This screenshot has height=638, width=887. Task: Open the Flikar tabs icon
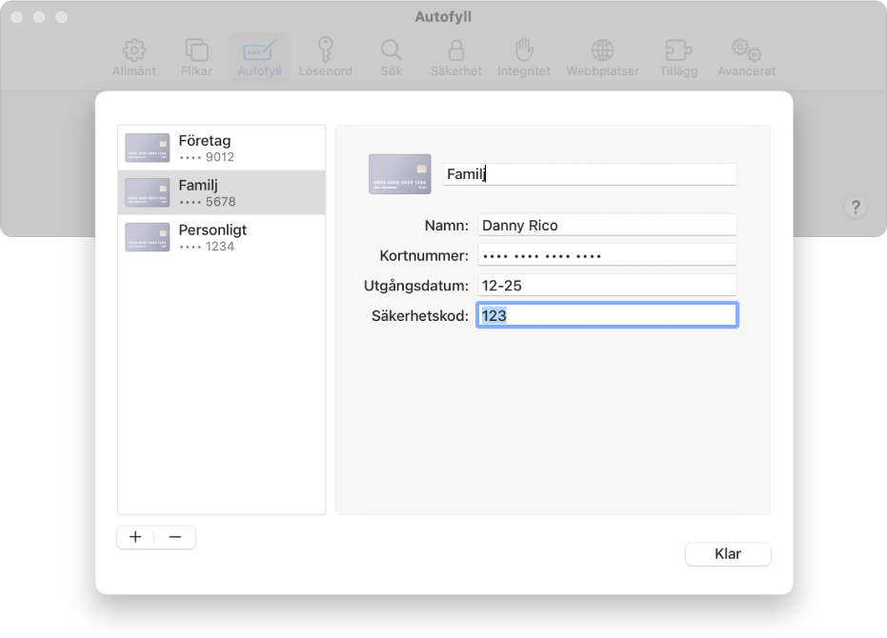pyautogui.click(x=196, y=58)
